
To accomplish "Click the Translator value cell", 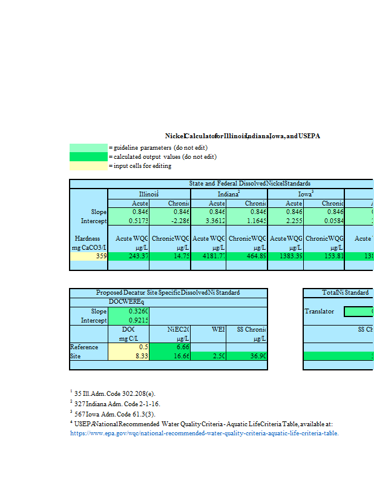I will 359,312.
